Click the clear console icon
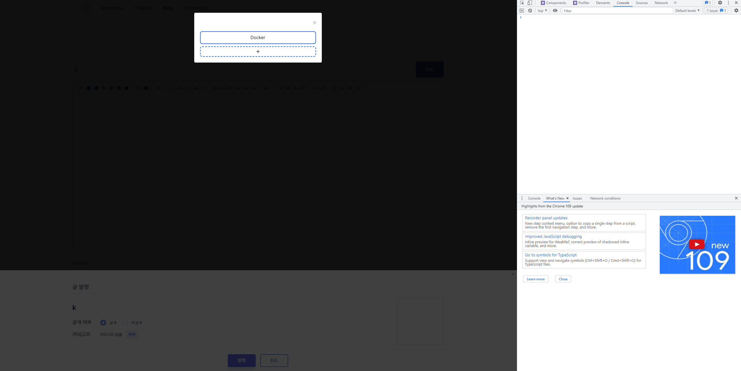 530,11
